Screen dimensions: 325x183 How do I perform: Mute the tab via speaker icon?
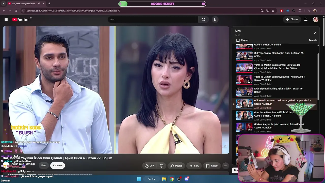[x=39, y=4]
